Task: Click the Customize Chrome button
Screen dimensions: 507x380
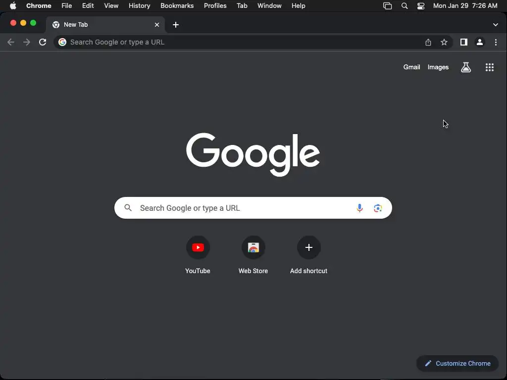Action: coord(457,364)
